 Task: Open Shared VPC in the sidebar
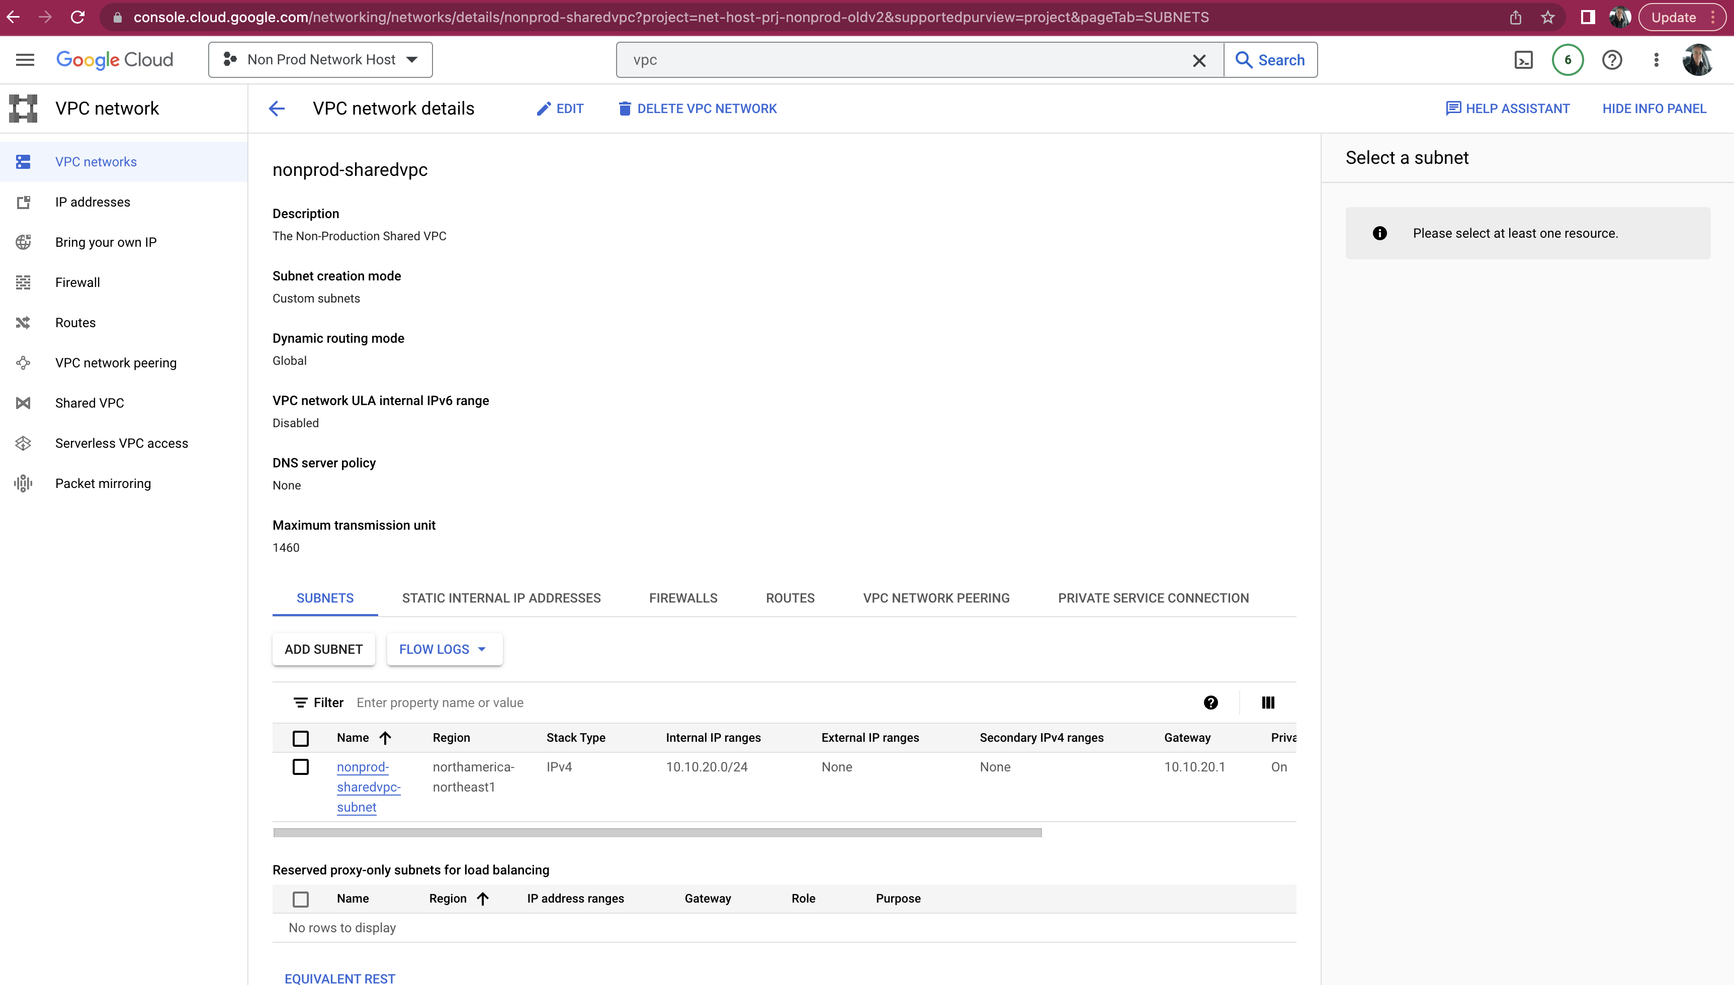(x=90, y=403)
